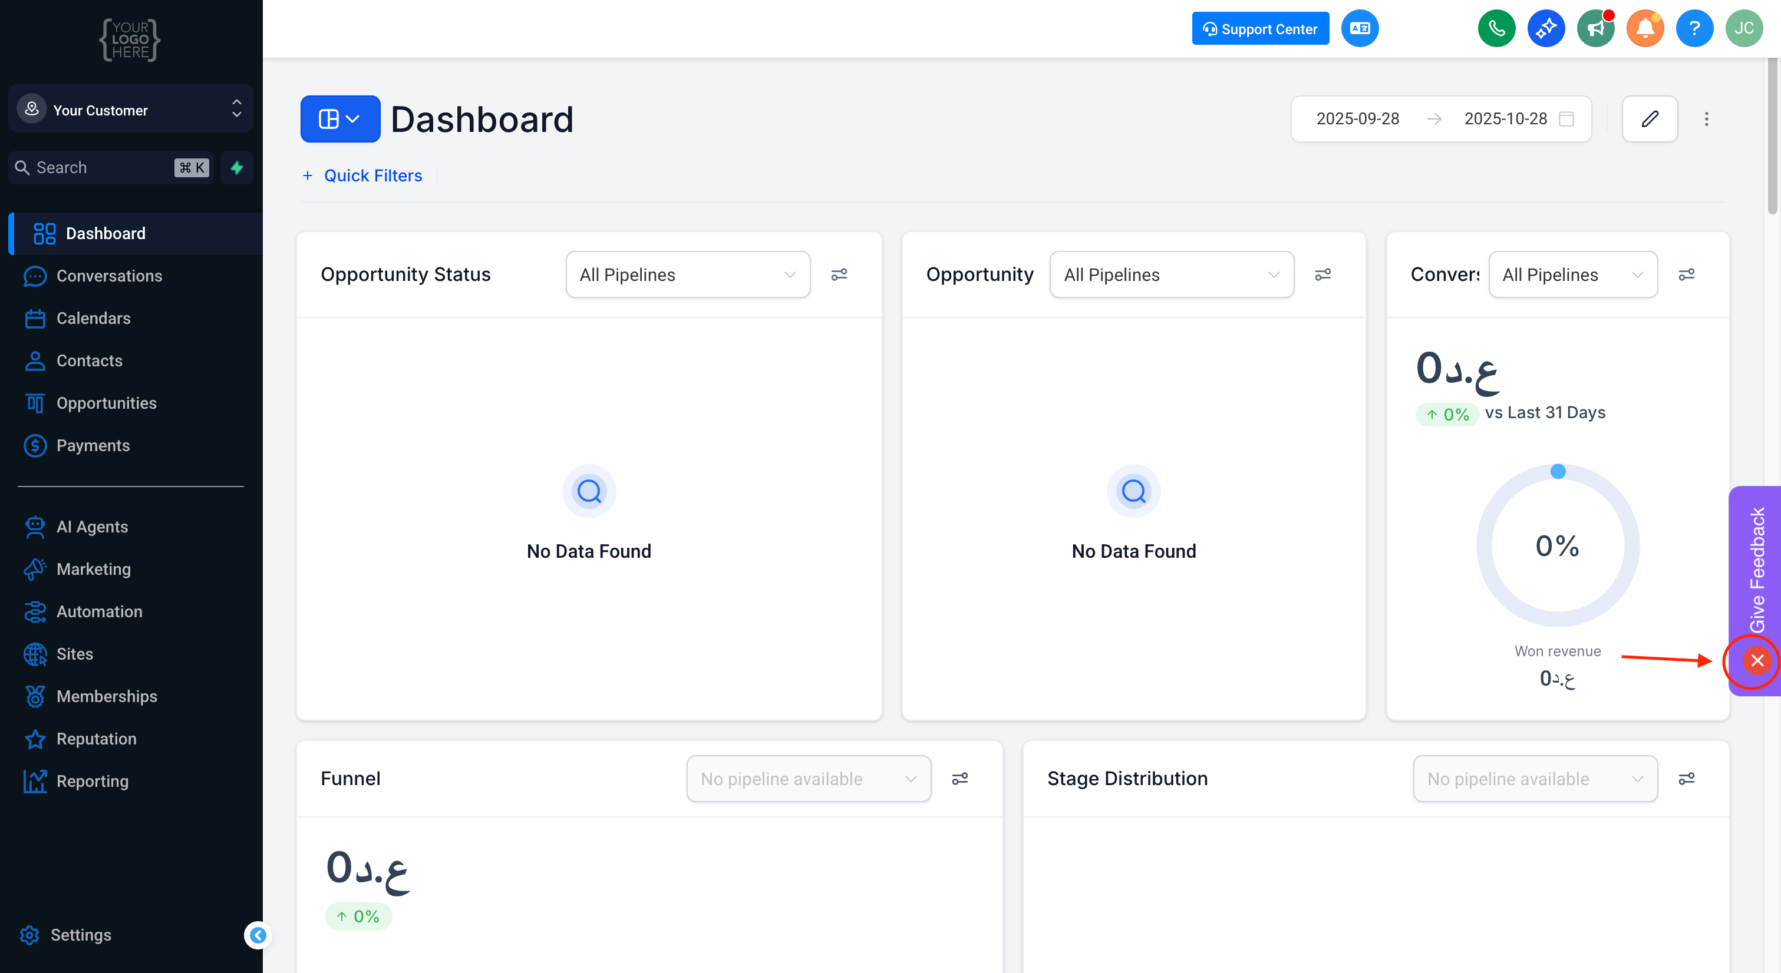Open Opportunity widget filter settings icon
The width and height of the screenshot is (1781, 973).
click(1322, 274)
